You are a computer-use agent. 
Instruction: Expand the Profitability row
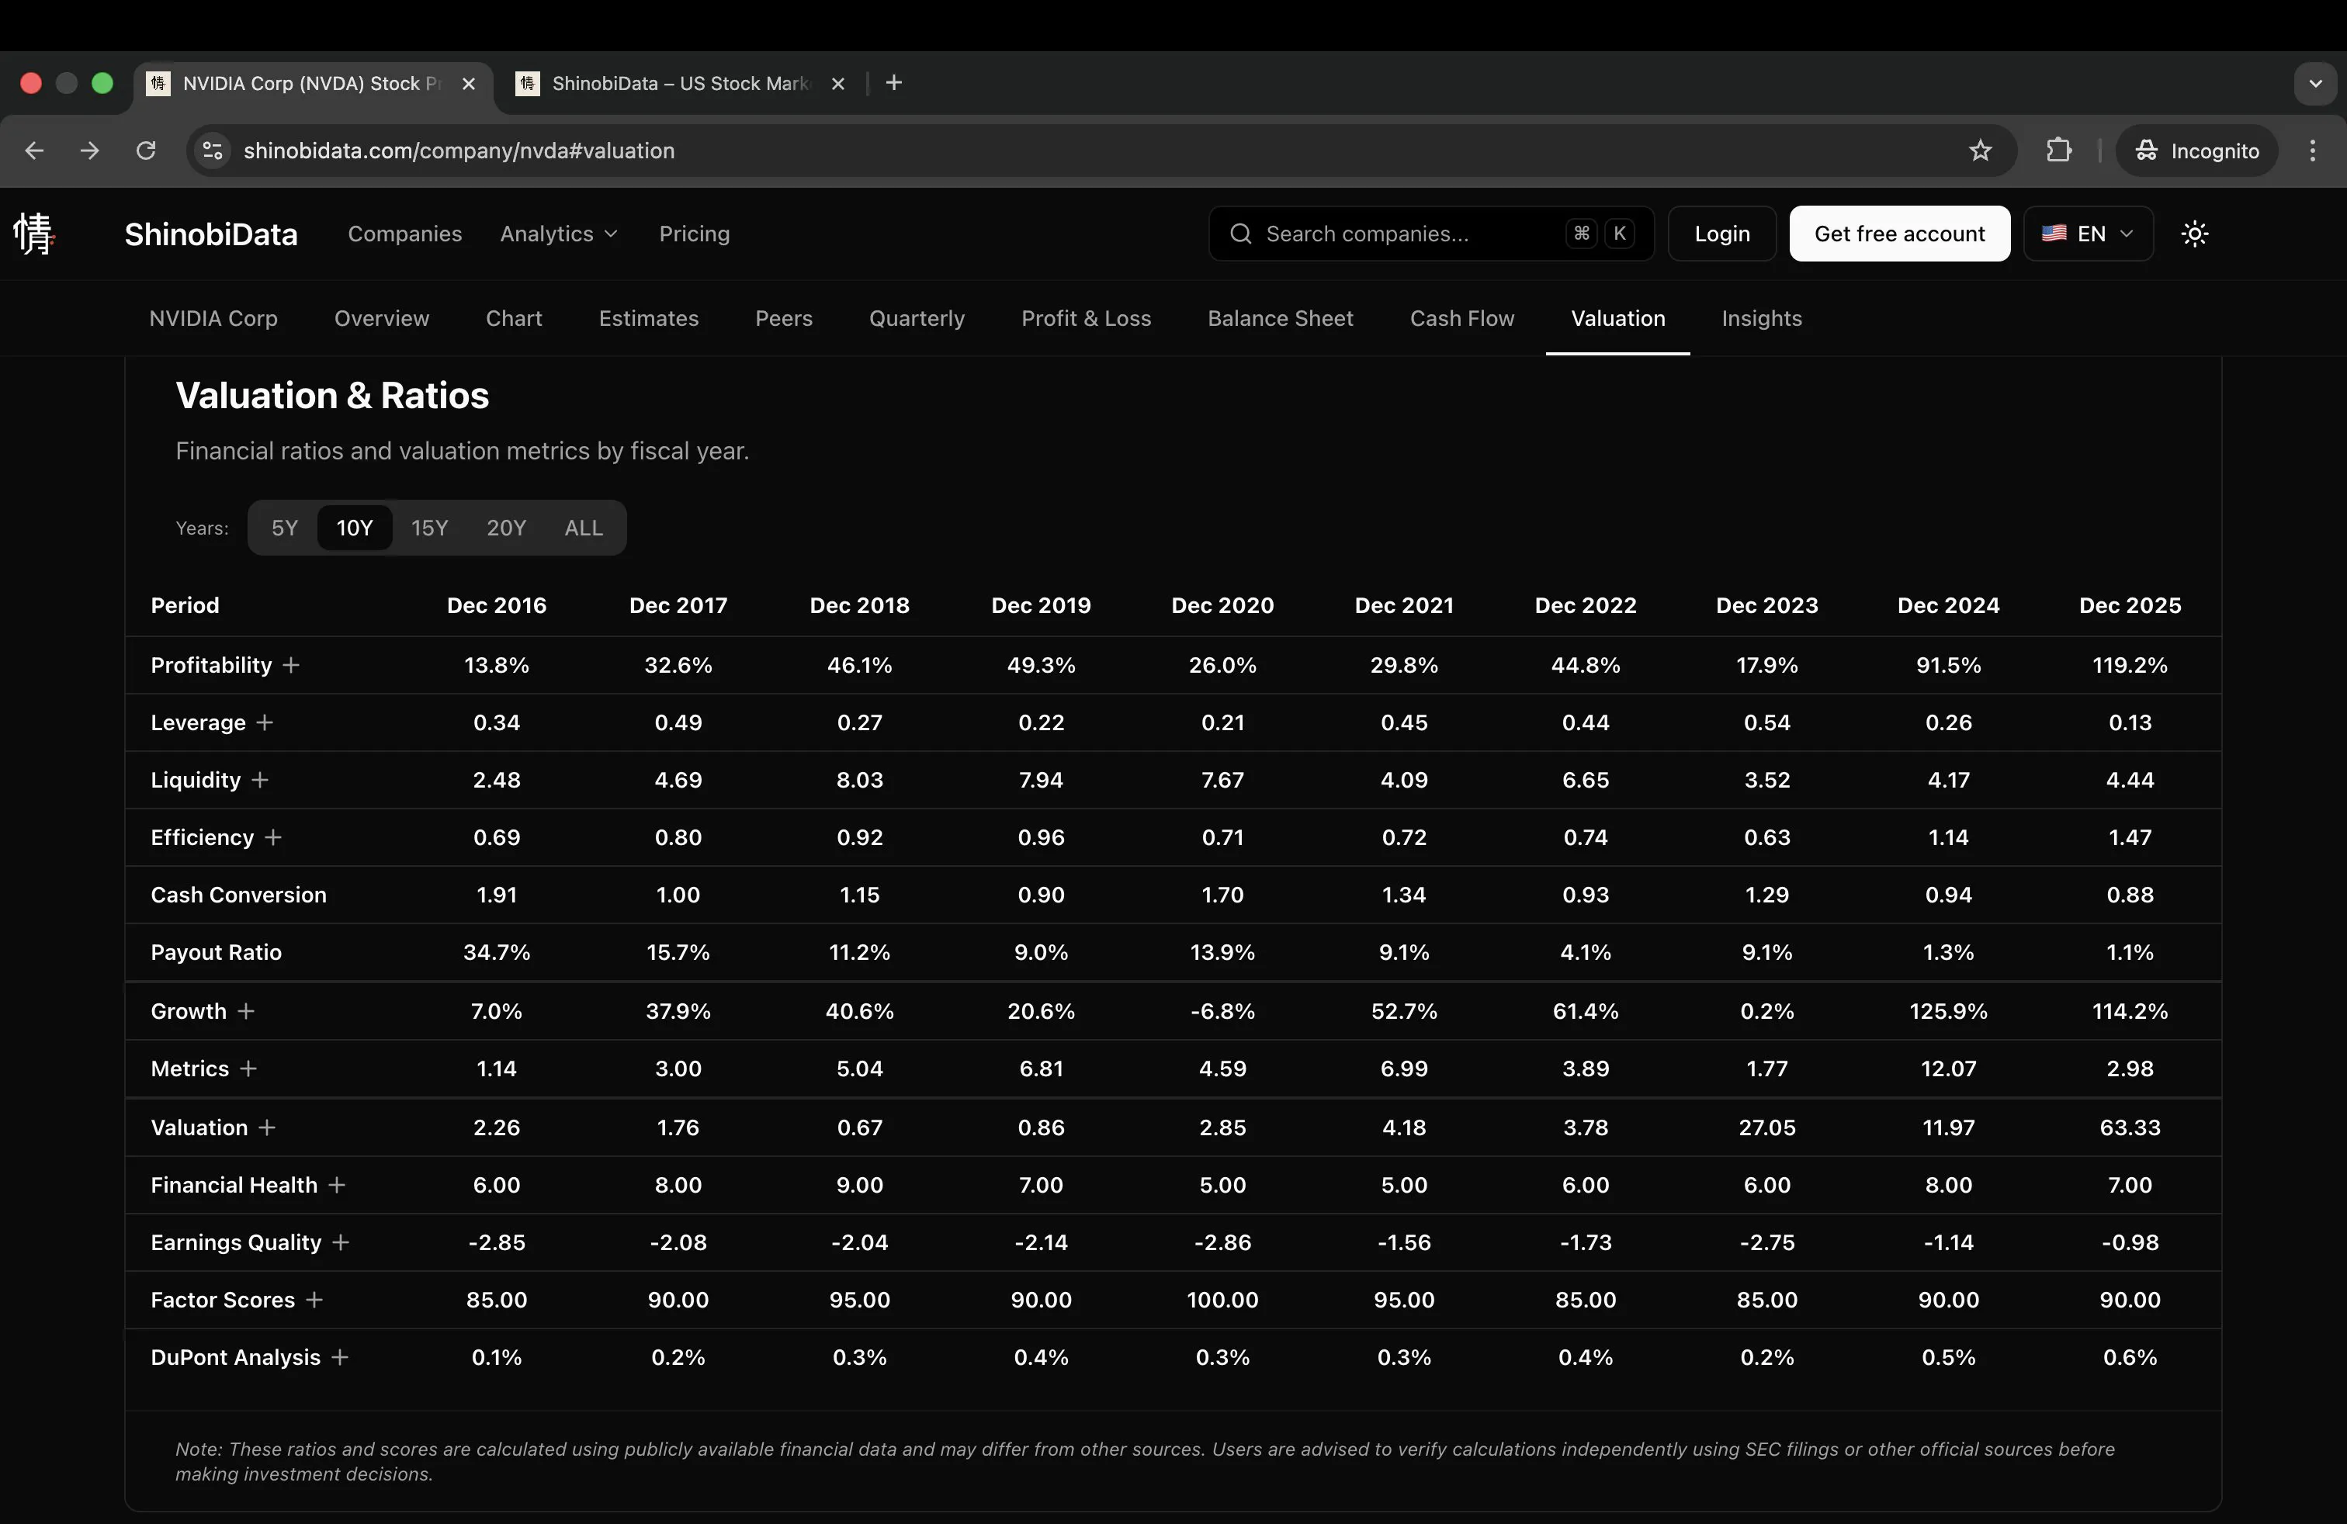click(x=291, y=666)
